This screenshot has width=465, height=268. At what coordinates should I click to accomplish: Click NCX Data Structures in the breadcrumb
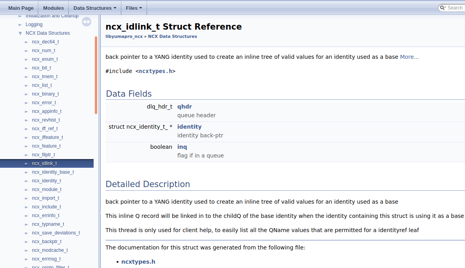point(172,36)
